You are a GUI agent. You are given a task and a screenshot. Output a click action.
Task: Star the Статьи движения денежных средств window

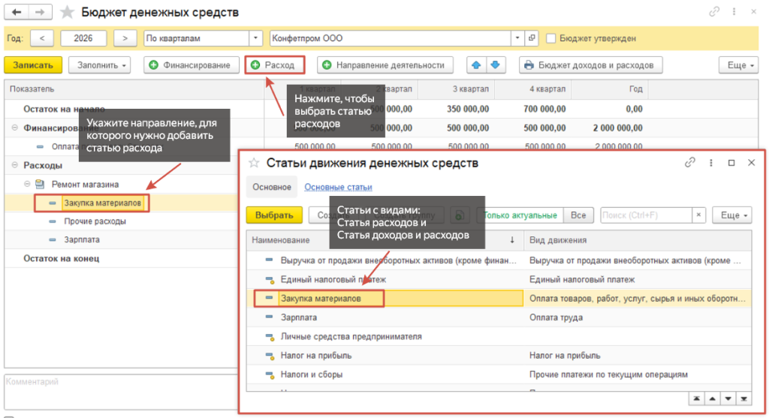point(254,163)
